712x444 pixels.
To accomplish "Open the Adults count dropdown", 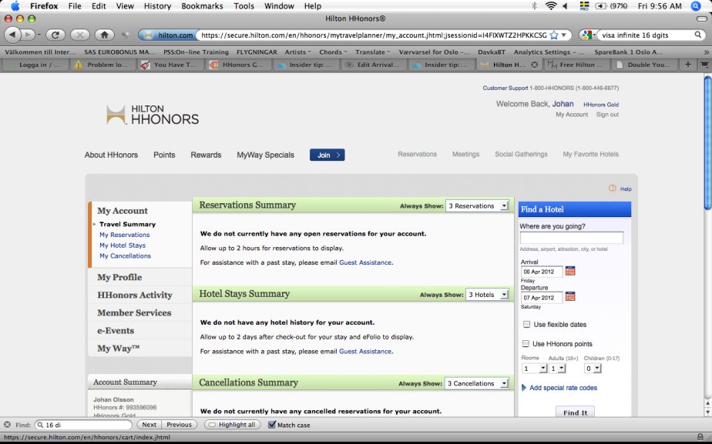I will (557, 369).
